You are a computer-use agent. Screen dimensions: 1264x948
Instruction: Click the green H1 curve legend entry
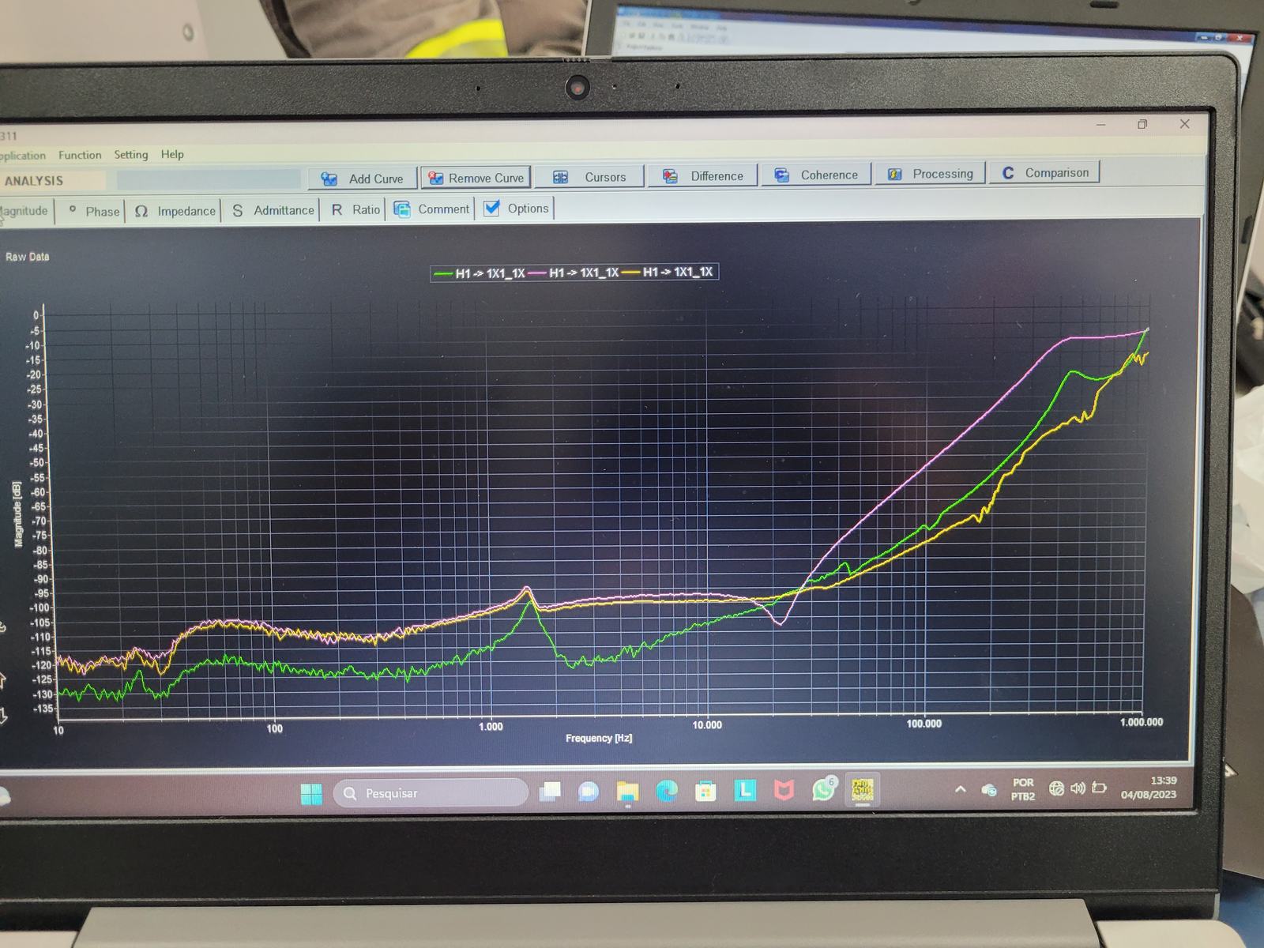tap(480, 273)
